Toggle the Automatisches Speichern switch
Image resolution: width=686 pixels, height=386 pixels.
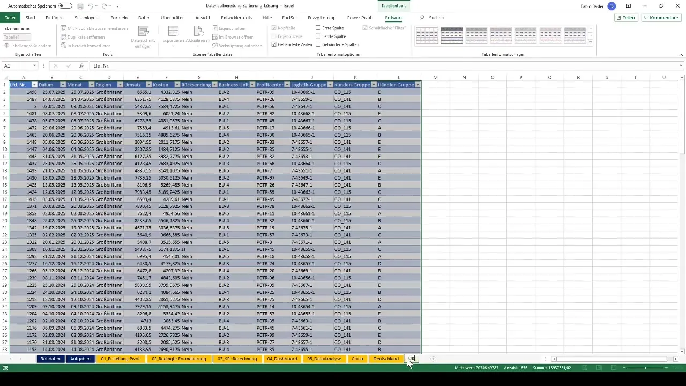click(65, 6)
